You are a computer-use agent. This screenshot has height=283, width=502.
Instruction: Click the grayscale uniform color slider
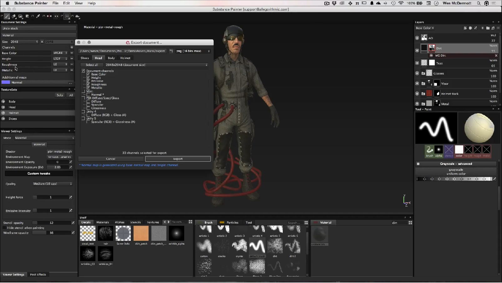454,179
